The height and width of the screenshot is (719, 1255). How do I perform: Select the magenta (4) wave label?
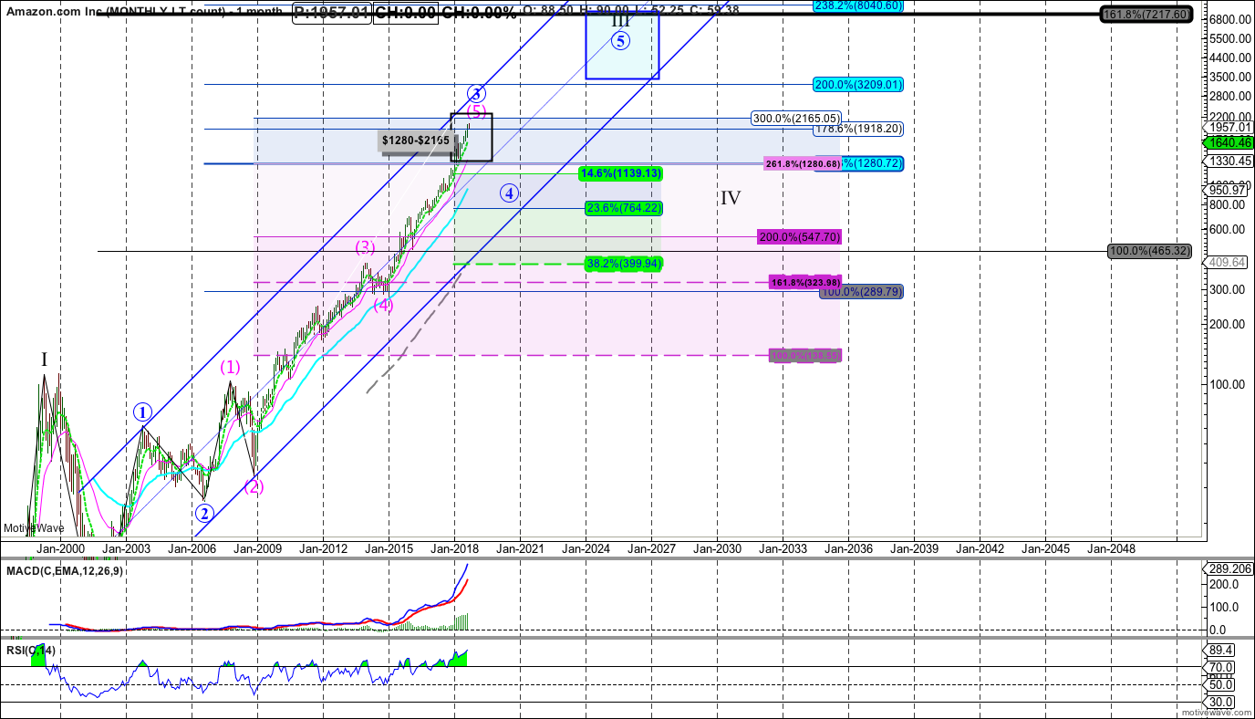click(x=384, y=304)
